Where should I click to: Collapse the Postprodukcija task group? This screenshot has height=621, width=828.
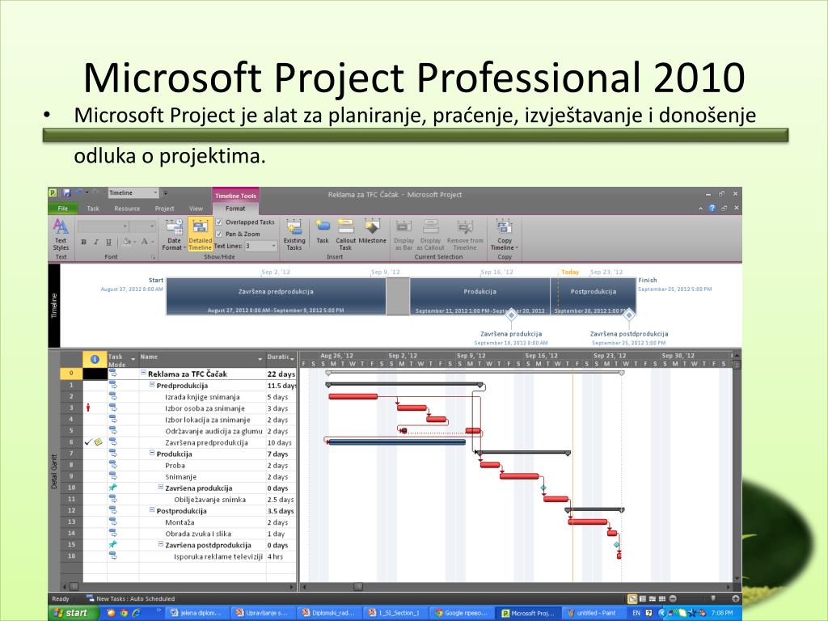[x=152, y=510]
